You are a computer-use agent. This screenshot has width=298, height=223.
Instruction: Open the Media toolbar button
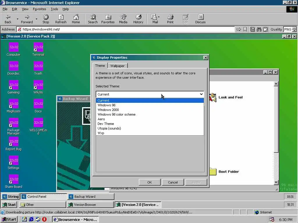point(123,19)
